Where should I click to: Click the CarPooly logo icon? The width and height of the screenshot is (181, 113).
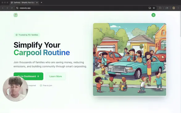tap(15, 15)
